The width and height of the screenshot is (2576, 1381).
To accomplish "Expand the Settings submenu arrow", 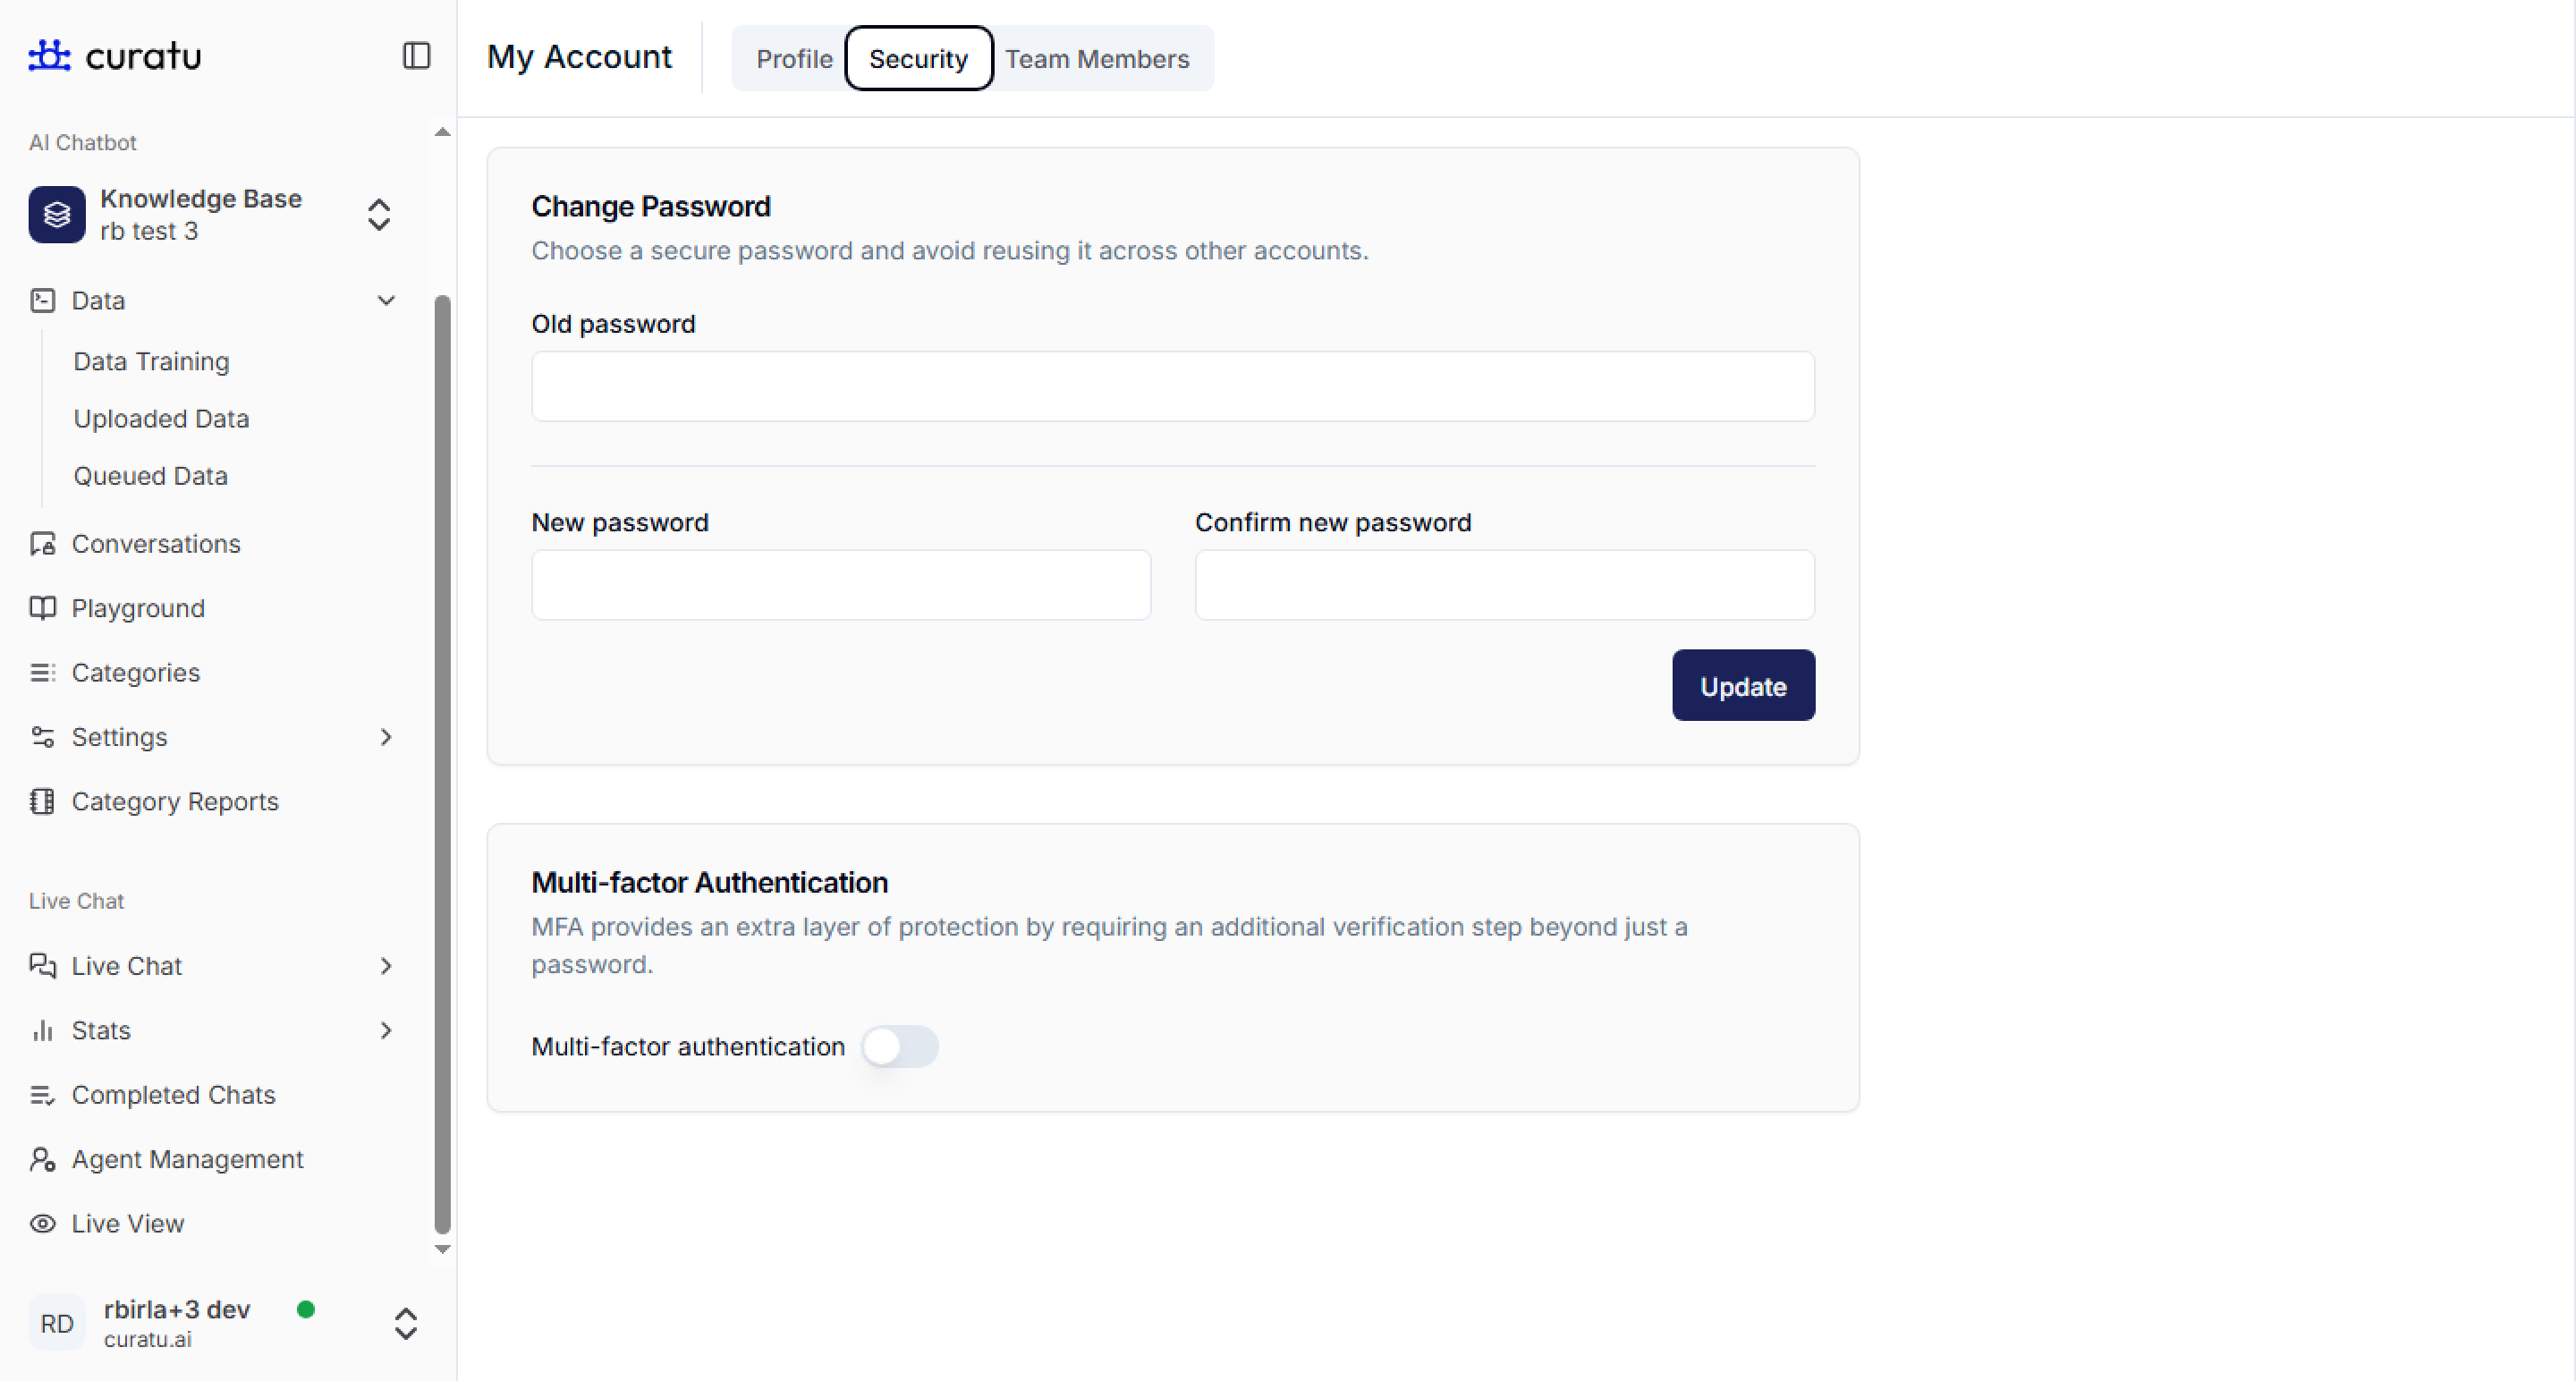I will tap(386, 737).
